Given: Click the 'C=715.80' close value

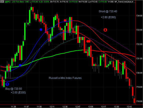Looking at the screenshot, I should [x=103, y=2].
